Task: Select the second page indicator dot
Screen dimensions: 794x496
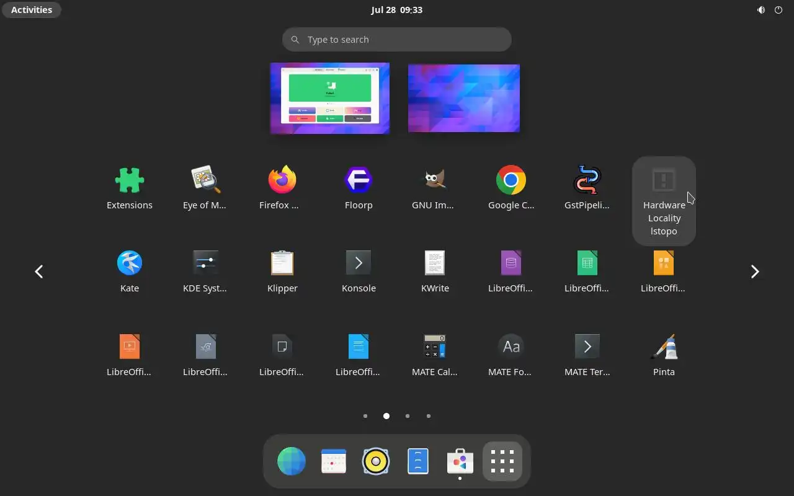Action: click(386, 416)
